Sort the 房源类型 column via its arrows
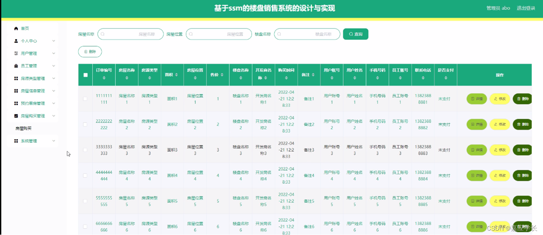Image resolution: width=543 pixels, height=235 pixels. tap(150, 78)
